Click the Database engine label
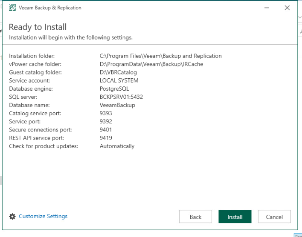 [31, 89]
